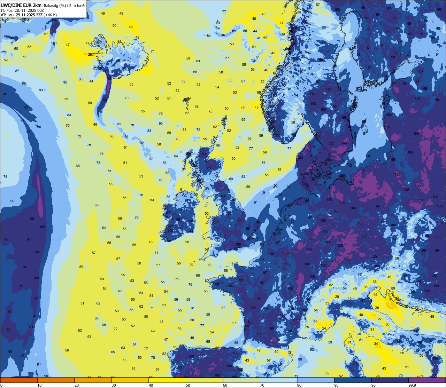Click the color bar tick label 90
The width and height of the screenshot is (446, 388).
point(336,385)
